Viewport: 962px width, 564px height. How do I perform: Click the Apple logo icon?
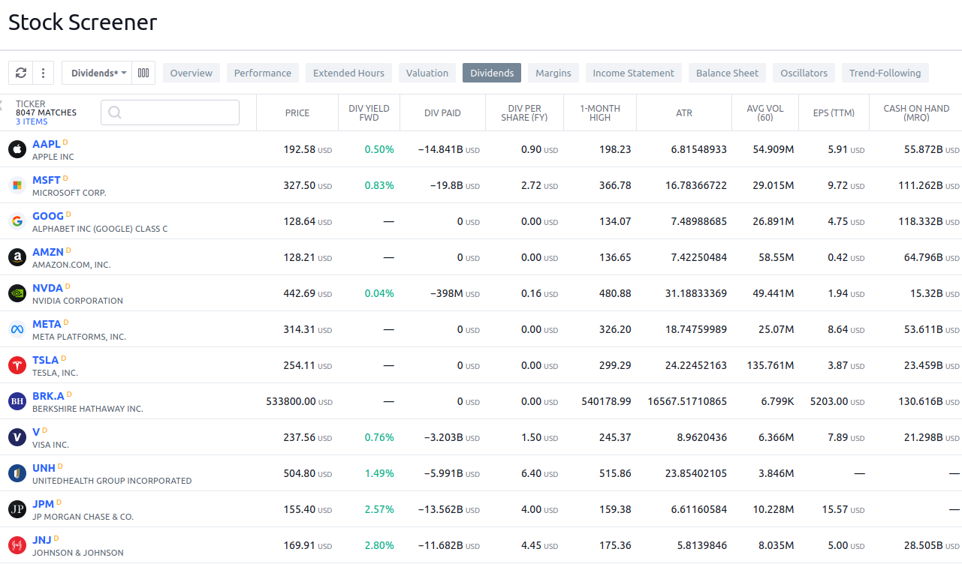17,149
